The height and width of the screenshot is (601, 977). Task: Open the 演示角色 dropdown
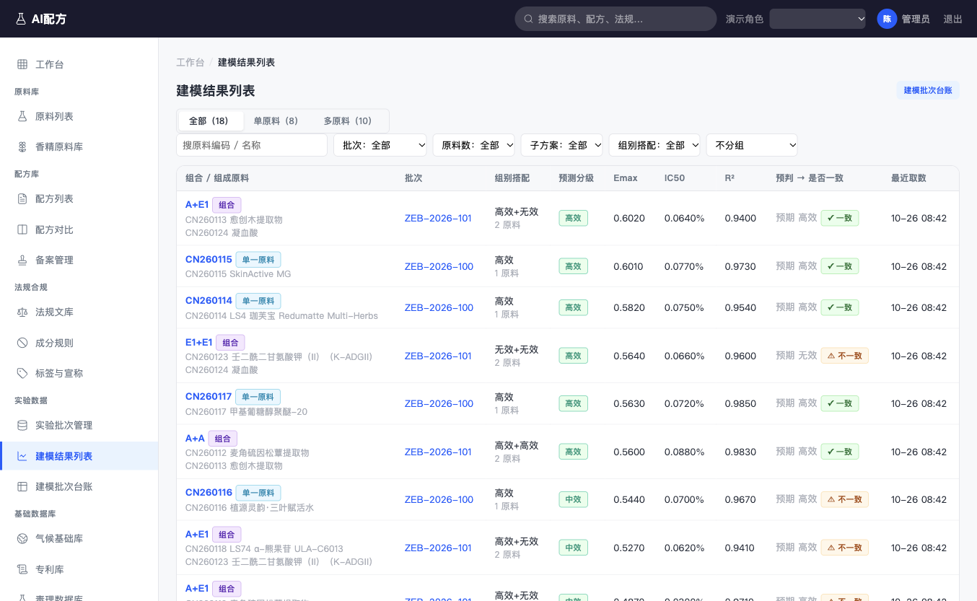pos(818,19)
